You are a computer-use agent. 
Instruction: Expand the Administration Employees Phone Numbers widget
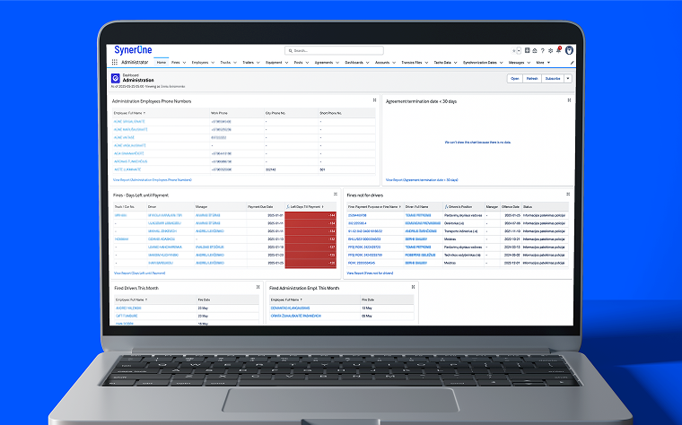click(x=374, y=100)
